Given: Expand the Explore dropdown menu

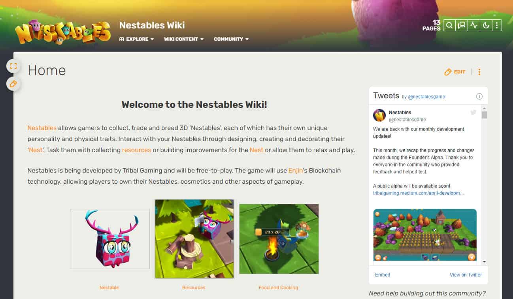Looking at the screenshot, I should [x=136, y=39].
